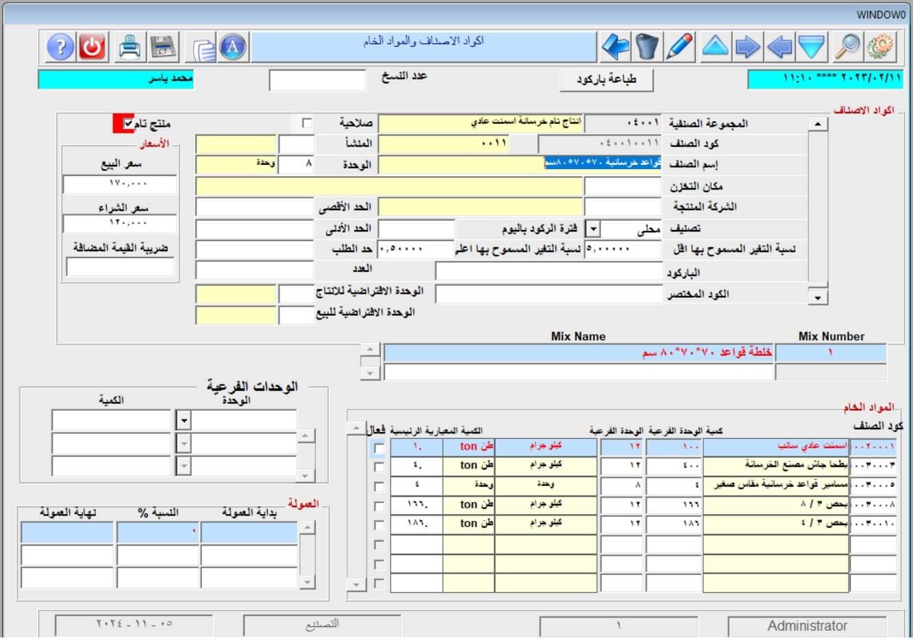
Task: Select the pencil edit icon
Action: [x=679, y=47]
